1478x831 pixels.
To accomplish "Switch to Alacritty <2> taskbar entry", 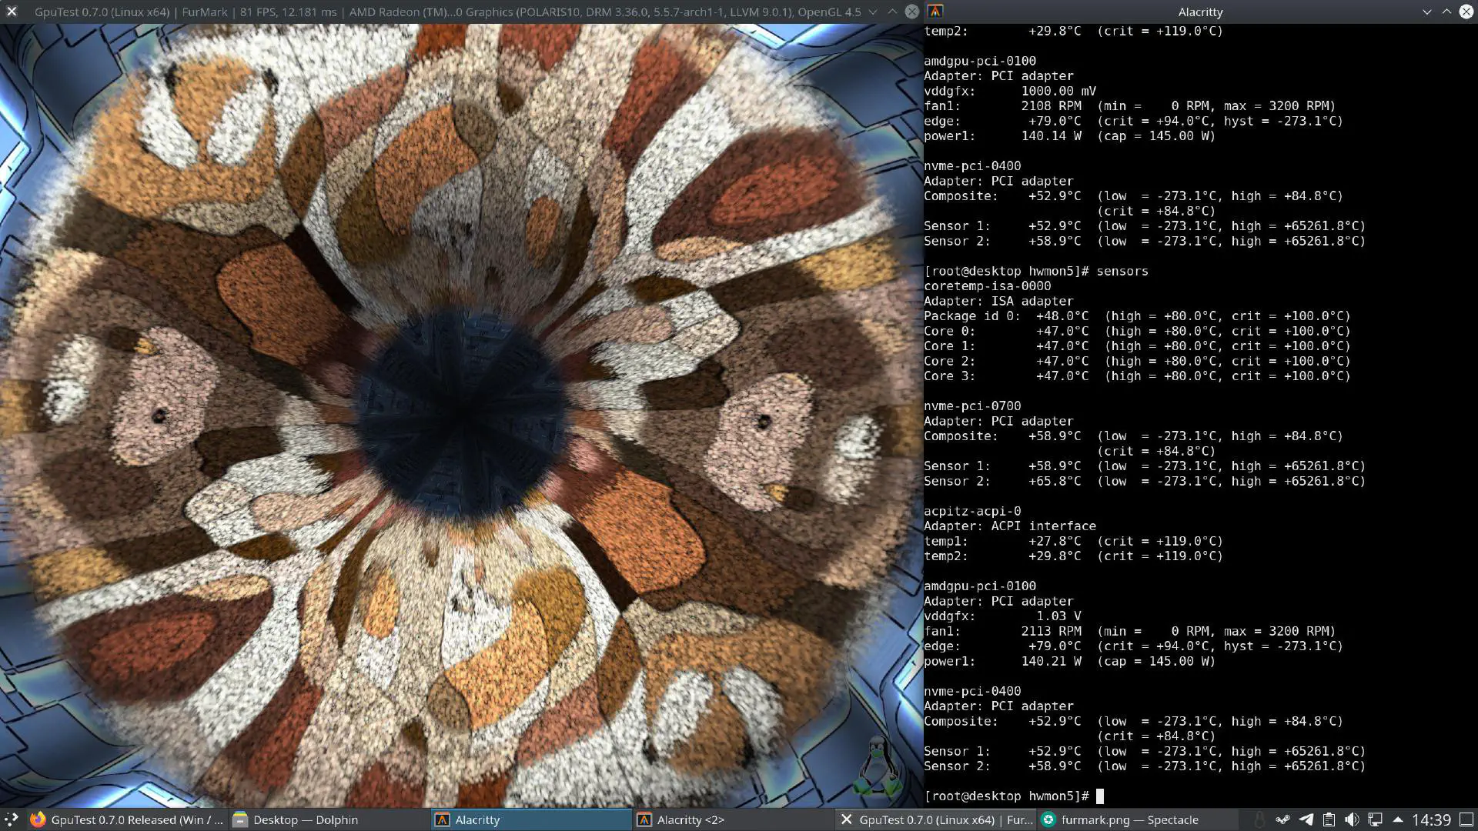I will coord(681,819).
